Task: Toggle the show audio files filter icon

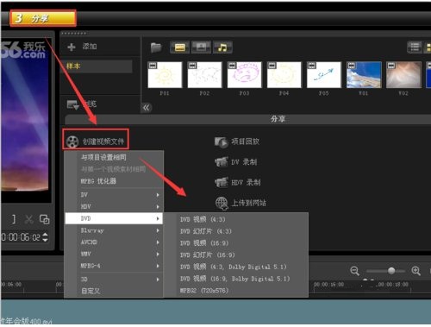Action: pyautogui.click(x=222, y=47)
